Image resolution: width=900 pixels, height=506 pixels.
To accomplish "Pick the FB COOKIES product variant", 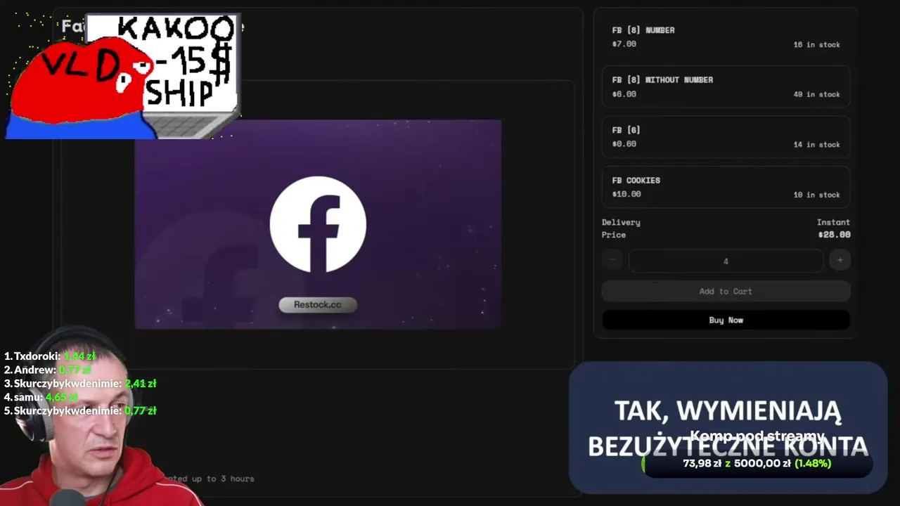I will (x=726, y=187).
